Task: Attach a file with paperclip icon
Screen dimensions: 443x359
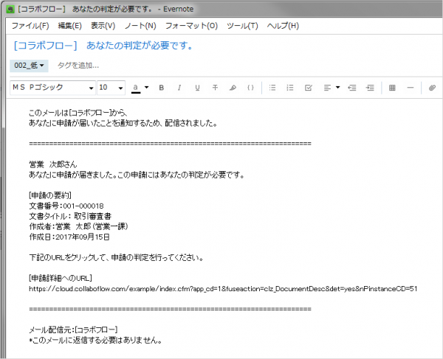Action: point(432,88)
